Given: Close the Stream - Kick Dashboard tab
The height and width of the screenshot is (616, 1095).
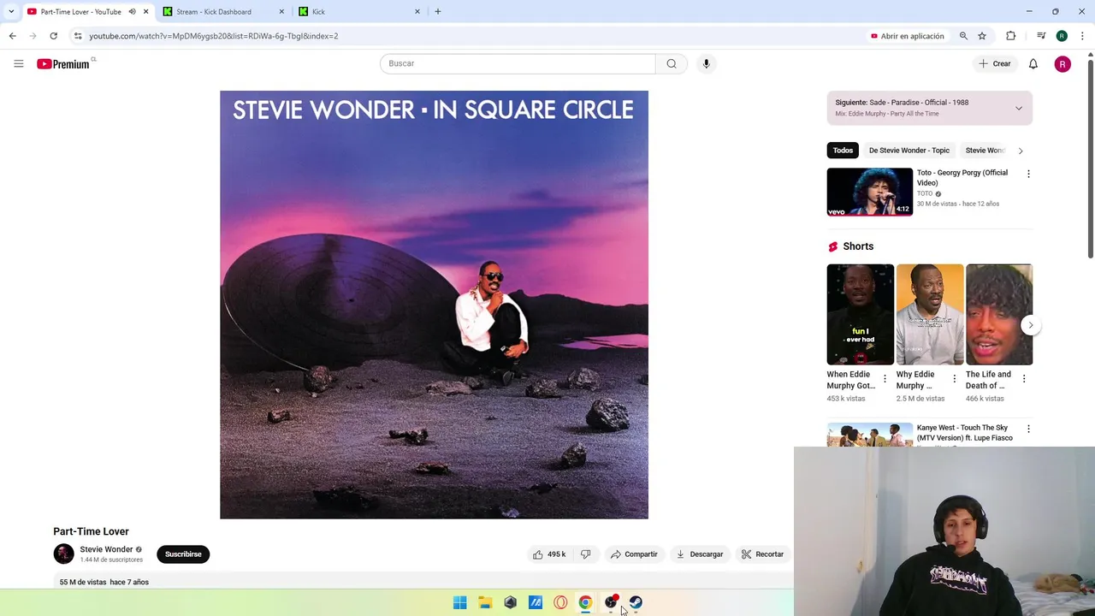Looking at the screenshot, I should 281,12.
